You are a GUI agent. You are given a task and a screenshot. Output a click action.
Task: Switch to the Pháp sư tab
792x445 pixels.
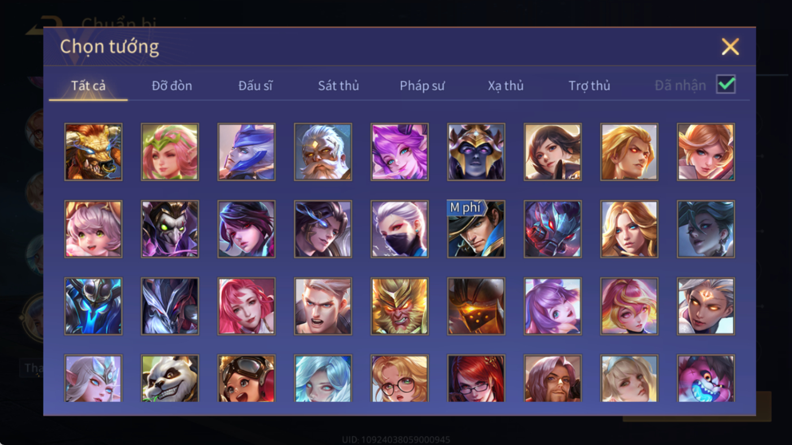tap(422, 85)
